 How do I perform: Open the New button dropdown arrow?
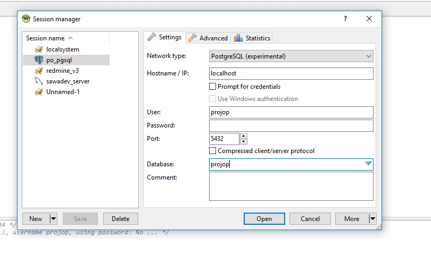click(x=53, y=219)
